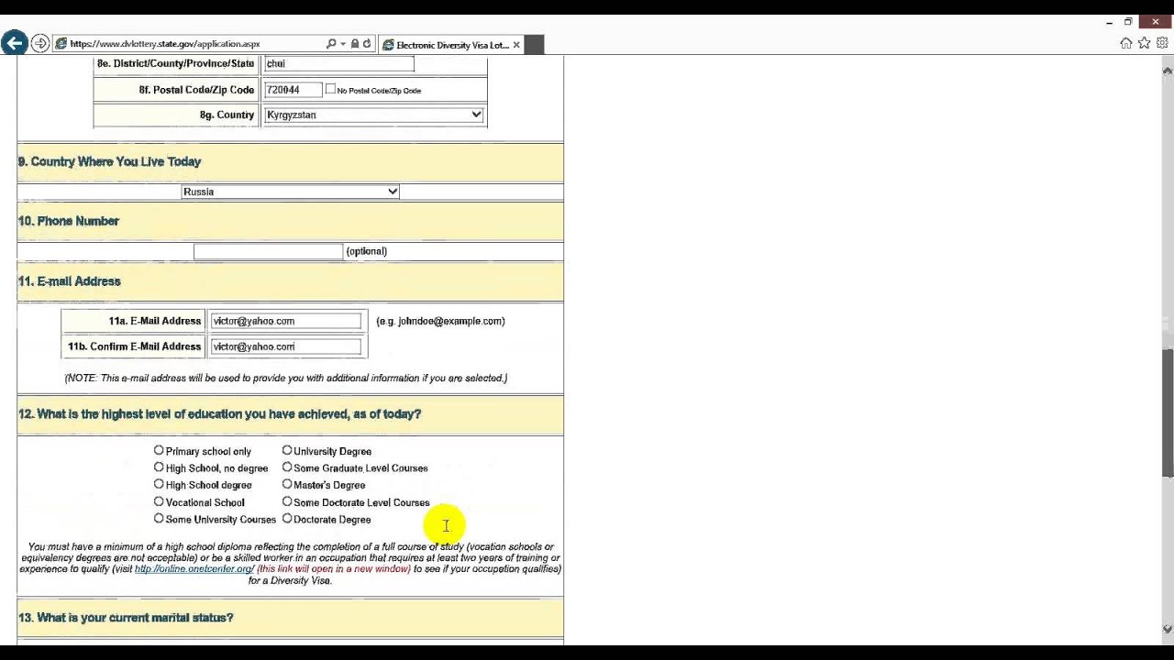
Task: Click the District/County/Province/State field
Action: click(x=339, y=63)
